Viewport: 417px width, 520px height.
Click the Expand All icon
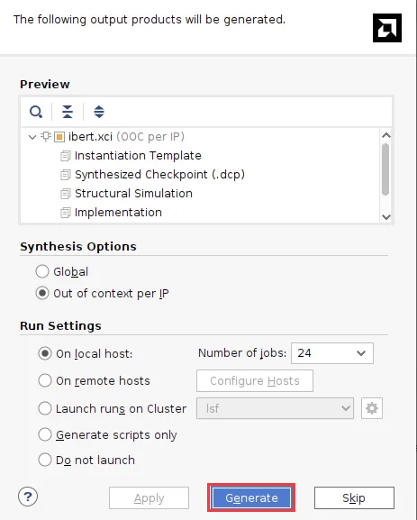point(99,112)
